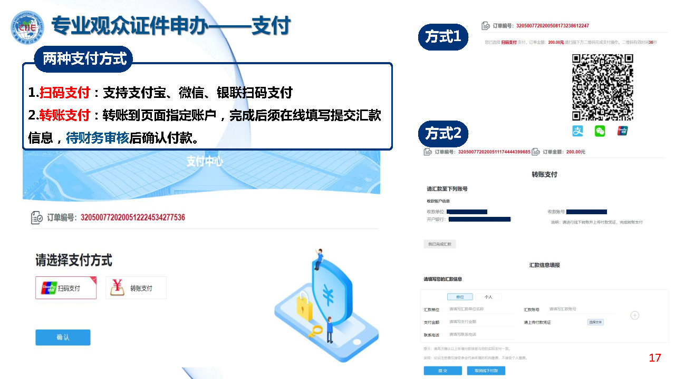This screenshot has height=379, width=675.
Task: Click the WeChat Pay green icon
Action: pyautogui.click(x=600, y=131)
